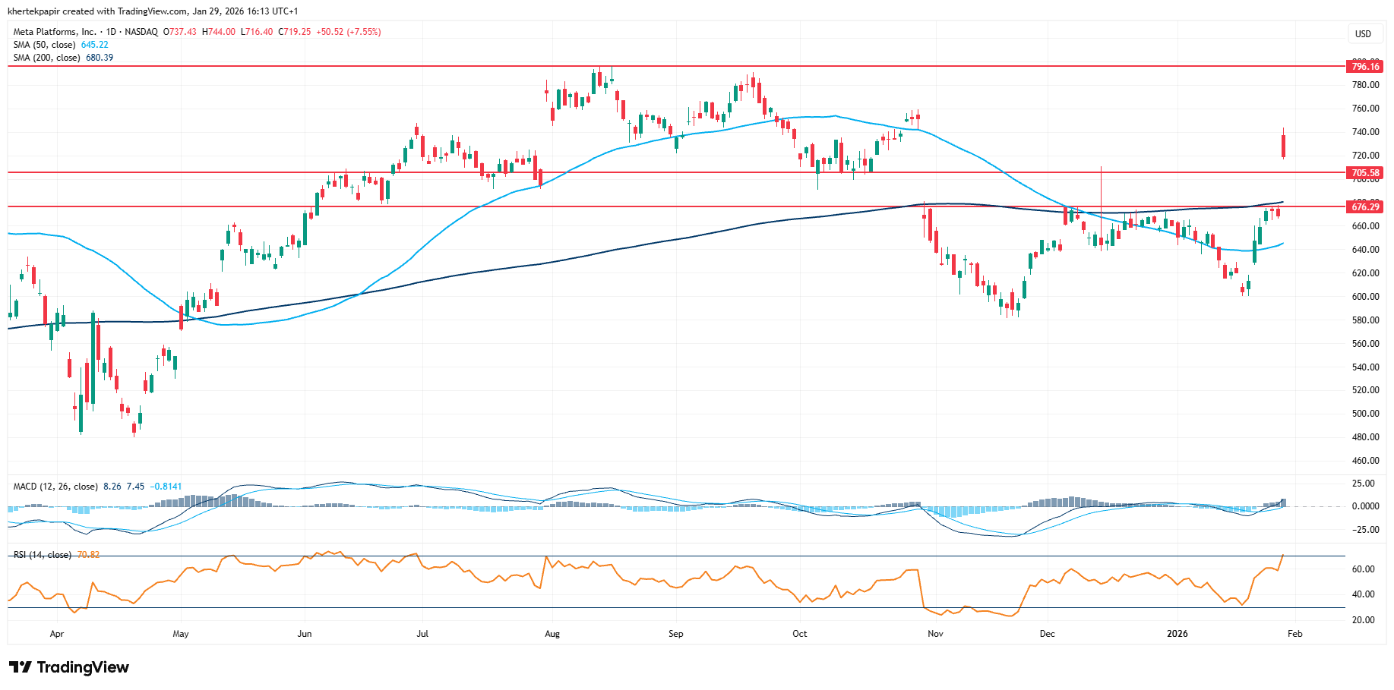
Task: Select the SMA (50, close) indicator legend
Action: pos(45,45)
